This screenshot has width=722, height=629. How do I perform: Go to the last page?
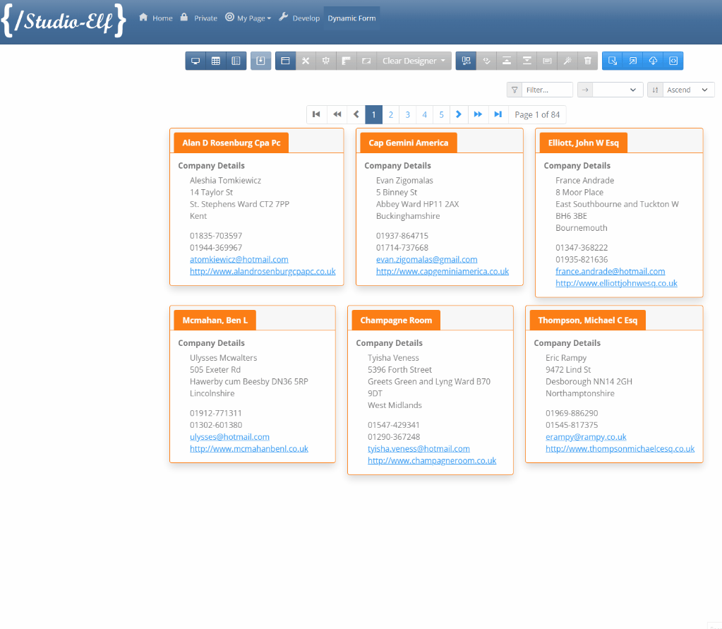[498, 114]
